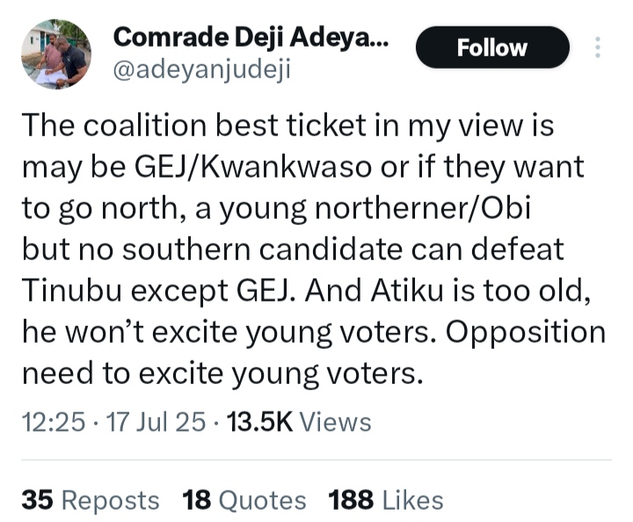
Task: View the 13.5K Views analytics
Action: click(x=299, y=422)
